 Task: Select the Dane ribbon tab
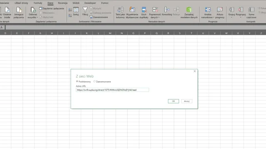click(x=50, y=3)
